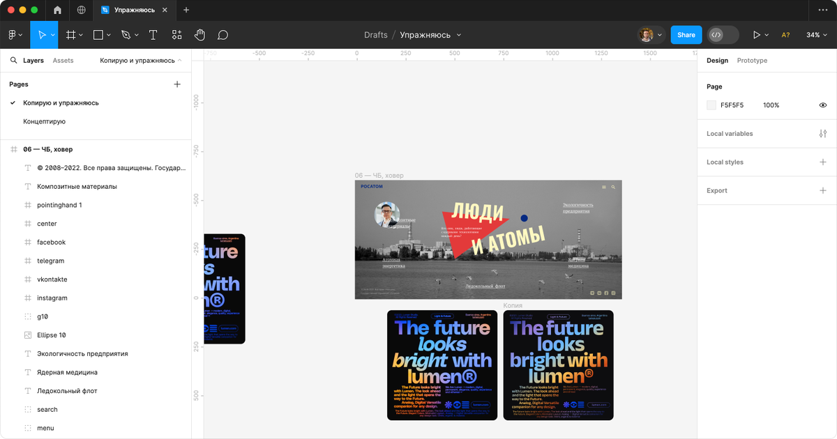Add a new tab with plus
Image resolution: width=837 pixels, height=439 pixels.
(186, 10)
